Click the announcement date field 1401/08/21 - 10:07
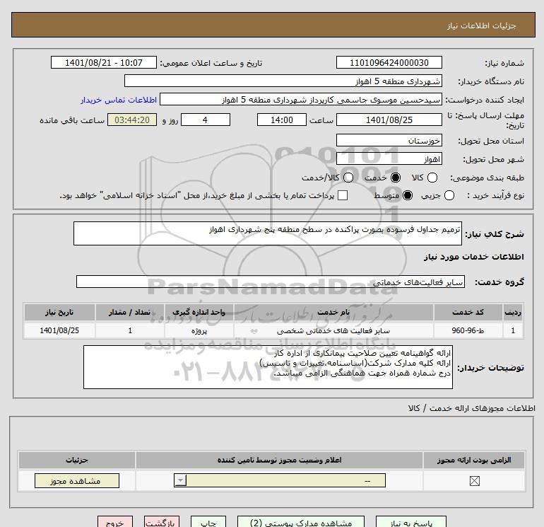The height and width of the screenshot is (527, 544). click(104, 62)
